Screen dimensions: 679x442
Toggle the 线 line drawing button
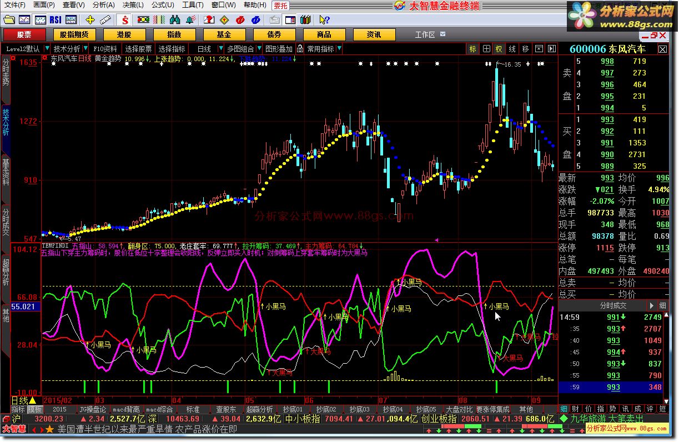[512, 49]
